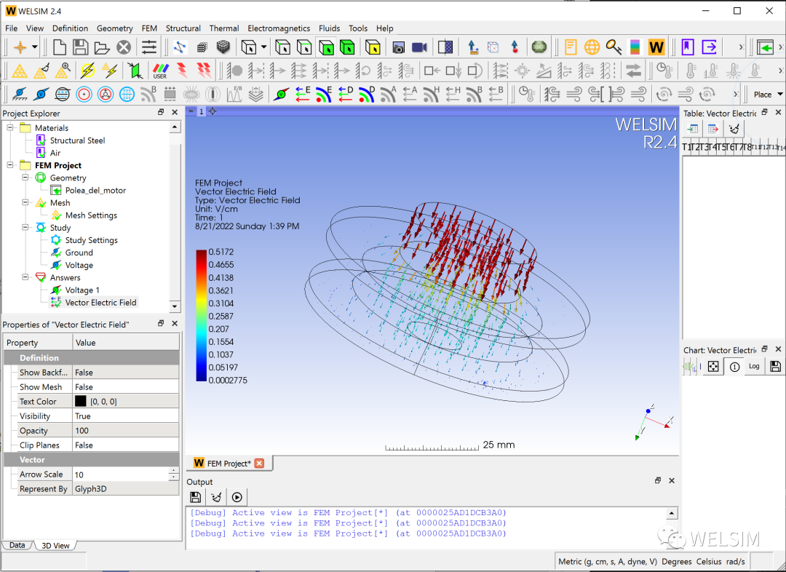
Task: Click Project Explorer scroll-down arrow
Action: click(175, 306)
